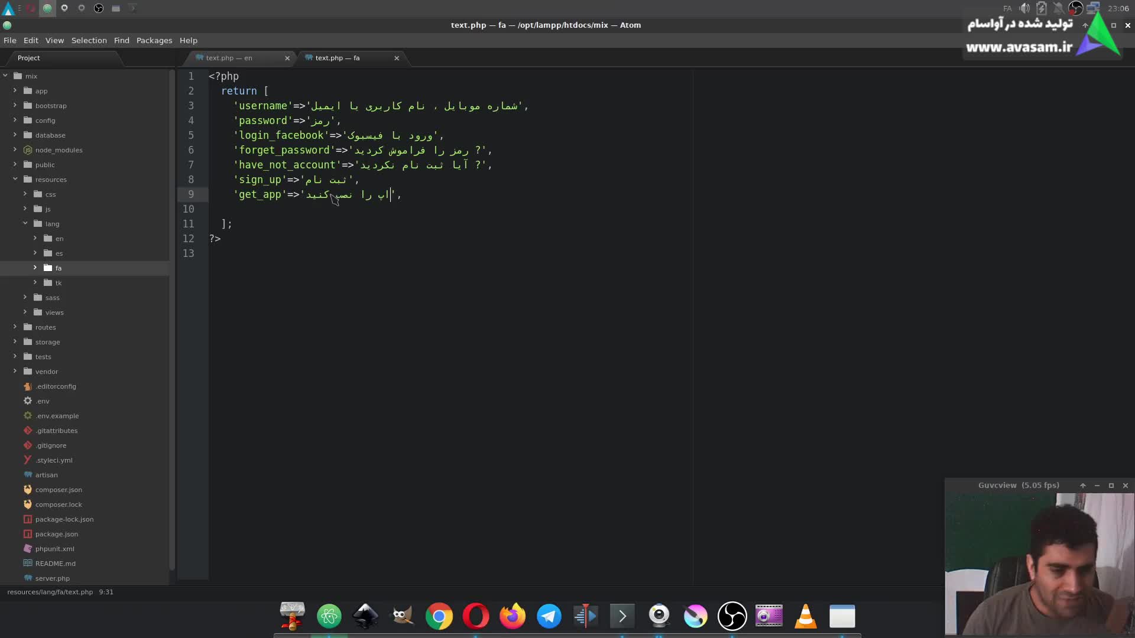The width and height of the screenshot is (1135, 638).
Task: Open the Atom editor dock icon
Action: coord(329,617)
